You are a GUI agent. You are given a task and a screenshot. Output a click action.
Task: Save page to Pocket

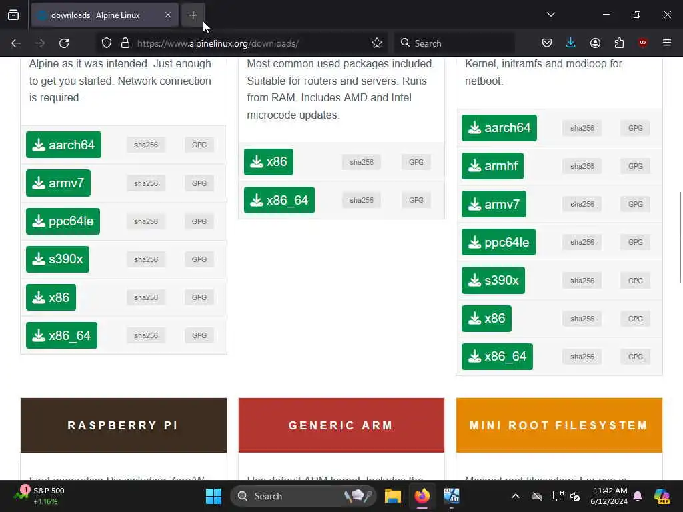[547, 43]
